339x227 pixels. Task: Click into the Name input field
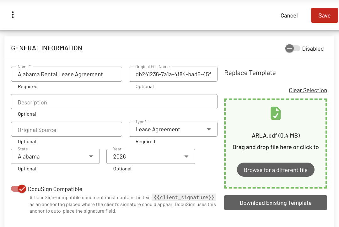[x=67, y=74]
